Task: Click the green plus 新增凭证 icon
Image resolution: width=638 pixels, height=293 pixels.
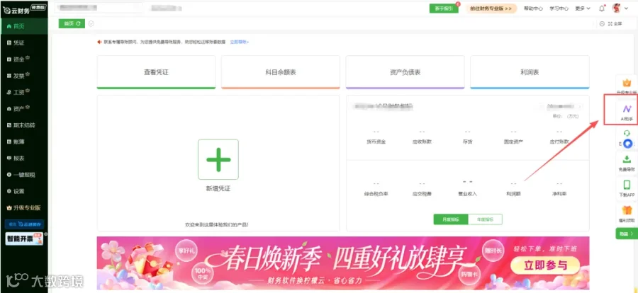Action: [x=218, y=159]
